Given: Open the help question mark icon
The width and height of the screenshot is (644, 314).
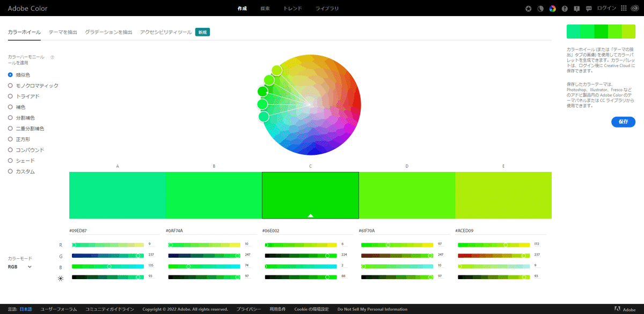Looking at the screenshot, I should point(565,9).
